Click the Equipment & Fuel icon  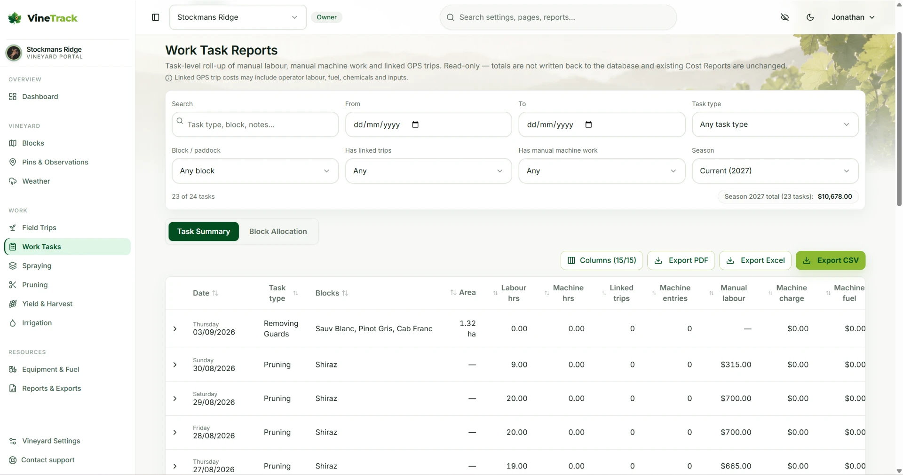pyautogui.click(x=13, y=369)
